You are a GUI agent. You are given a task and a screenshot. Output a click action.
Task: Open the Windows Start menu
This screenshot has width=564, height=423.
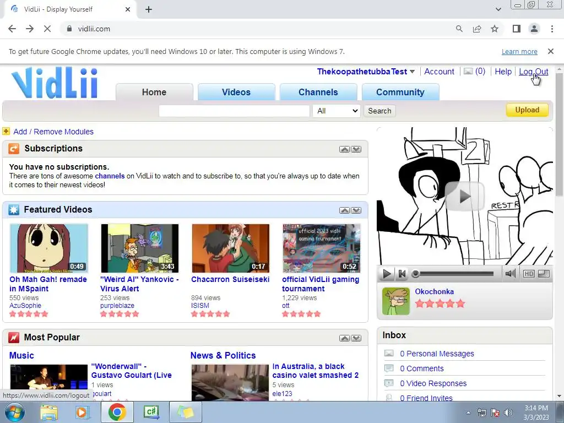click(14, 413)
